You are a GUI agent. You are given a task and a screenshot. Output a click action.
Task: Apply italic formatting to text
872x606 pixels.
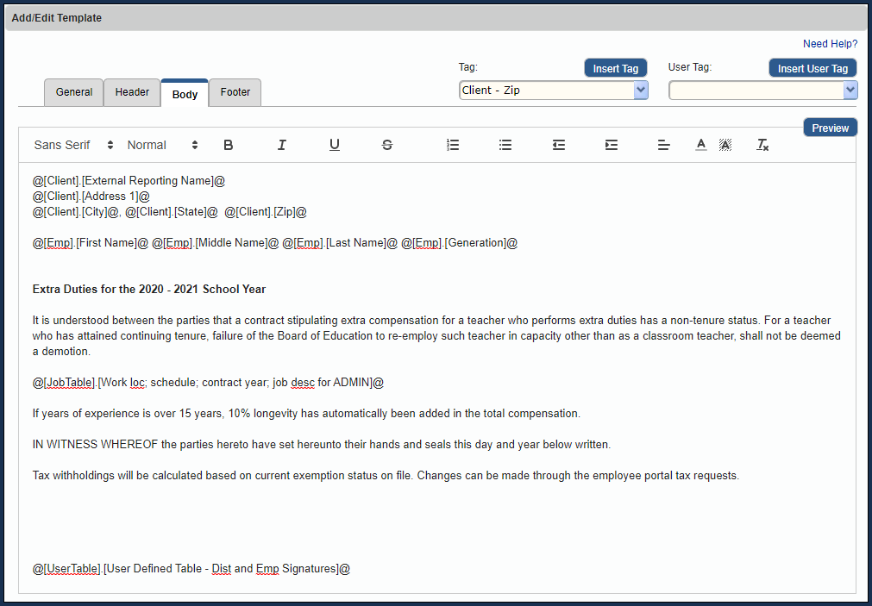point(281,145)
